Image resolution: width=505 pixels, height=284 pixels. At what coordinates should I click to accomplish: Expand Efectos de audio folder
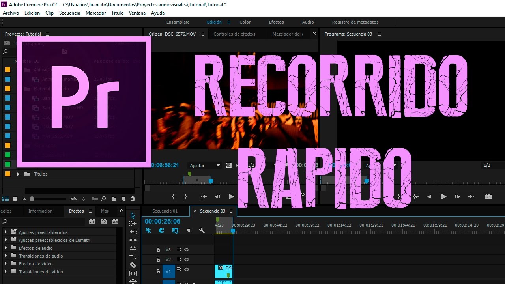click(6, 248)
